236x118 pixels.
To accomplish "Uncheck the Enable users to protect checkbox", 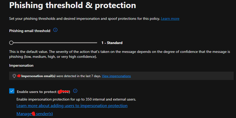I will click(x=12, y=91).
